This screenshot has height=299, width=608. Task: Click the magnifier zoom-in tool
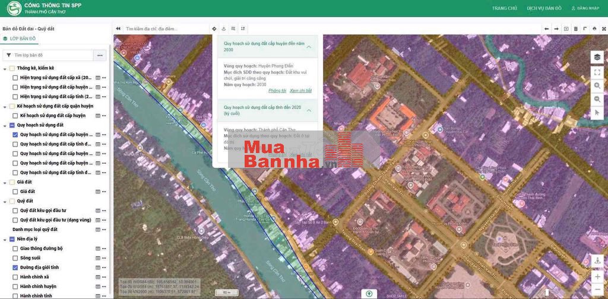(597, 86)
